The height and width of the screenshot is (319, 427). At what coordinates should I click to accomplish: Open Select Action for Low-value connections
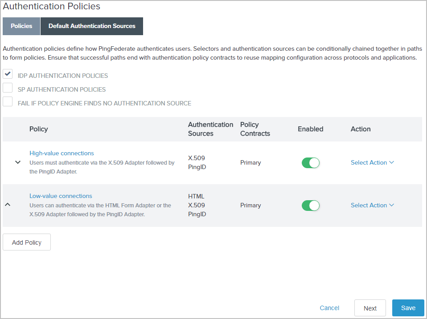[x=373, y=205]
